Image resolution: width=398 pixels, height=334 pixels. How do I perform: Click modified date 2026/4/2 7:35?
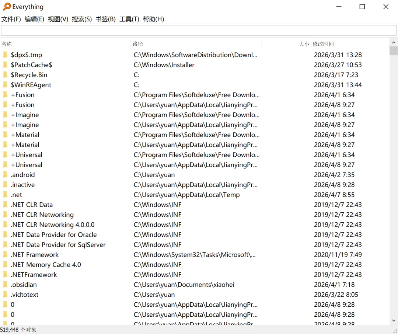334,175
